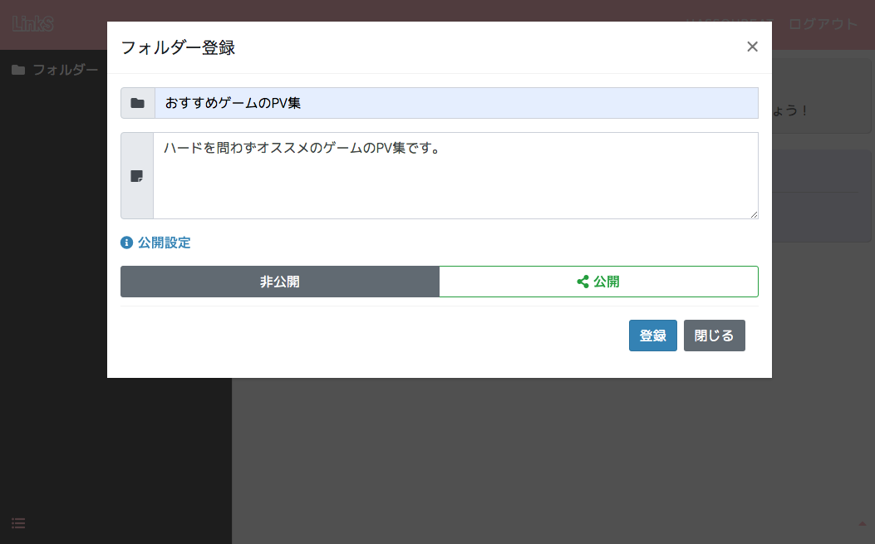Click the info icon before 公開設定

pos(126,242)
